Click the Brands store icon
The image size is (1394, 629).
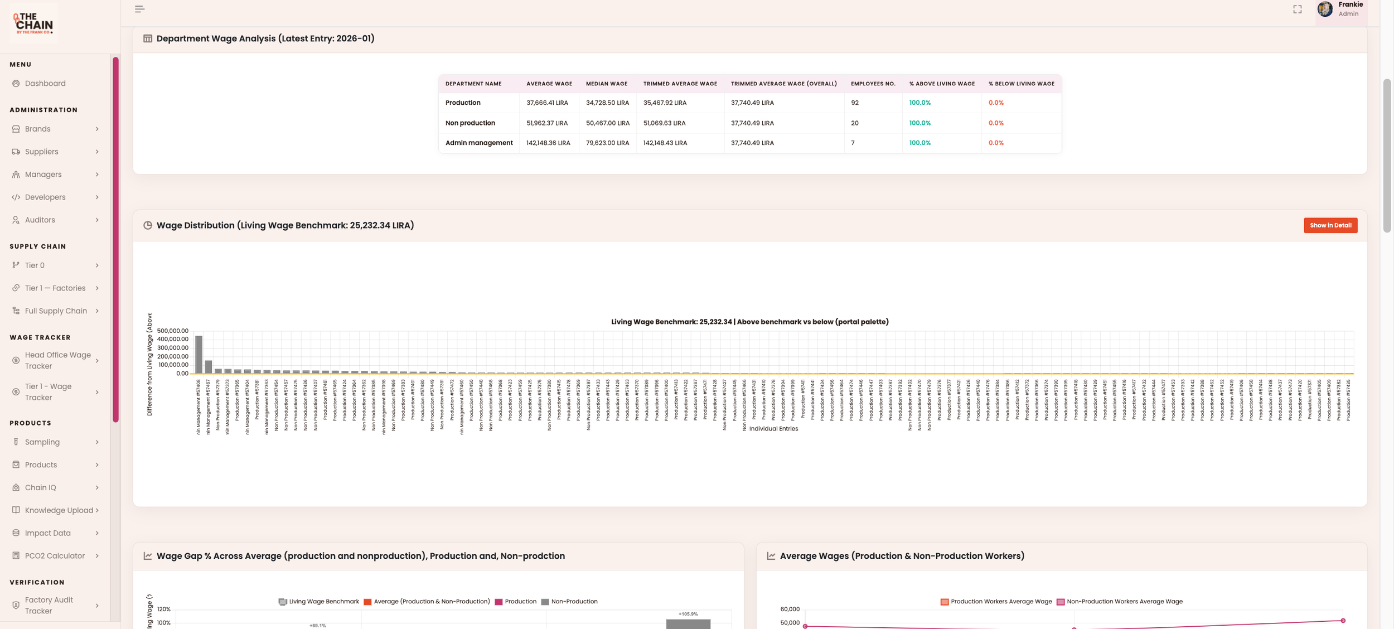coord(16,129)
